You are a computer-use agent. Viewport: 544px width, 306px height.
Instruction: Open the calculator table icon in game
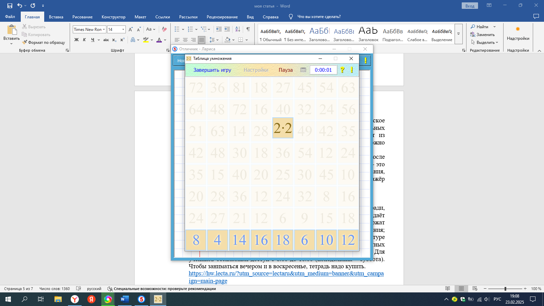[303, 70]
